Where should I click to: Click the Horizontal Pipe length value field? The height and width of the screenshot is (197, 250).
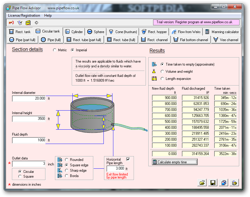116,168
